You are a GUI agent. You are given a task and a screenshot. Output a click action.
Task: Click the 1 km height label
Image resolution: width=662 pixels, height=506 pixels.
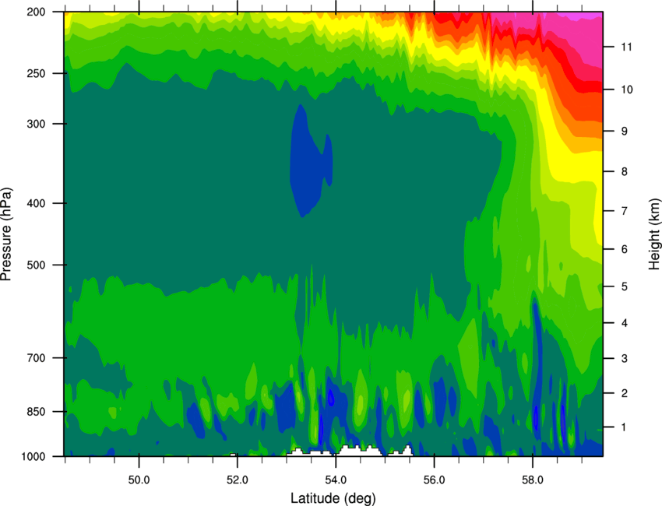[624, 427]
